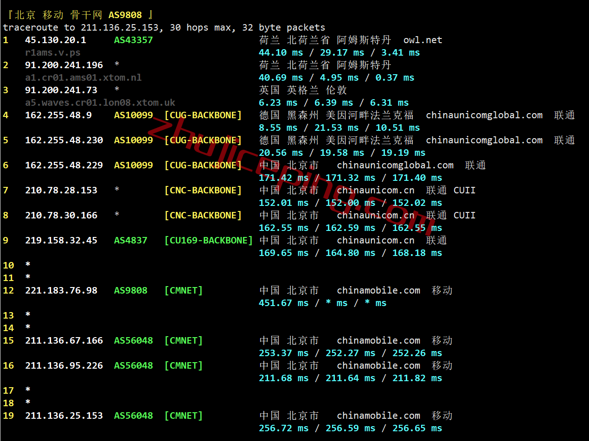589x441 pixels.
Task: Select the 211.68 ms latency value
Action: [284, 378]
